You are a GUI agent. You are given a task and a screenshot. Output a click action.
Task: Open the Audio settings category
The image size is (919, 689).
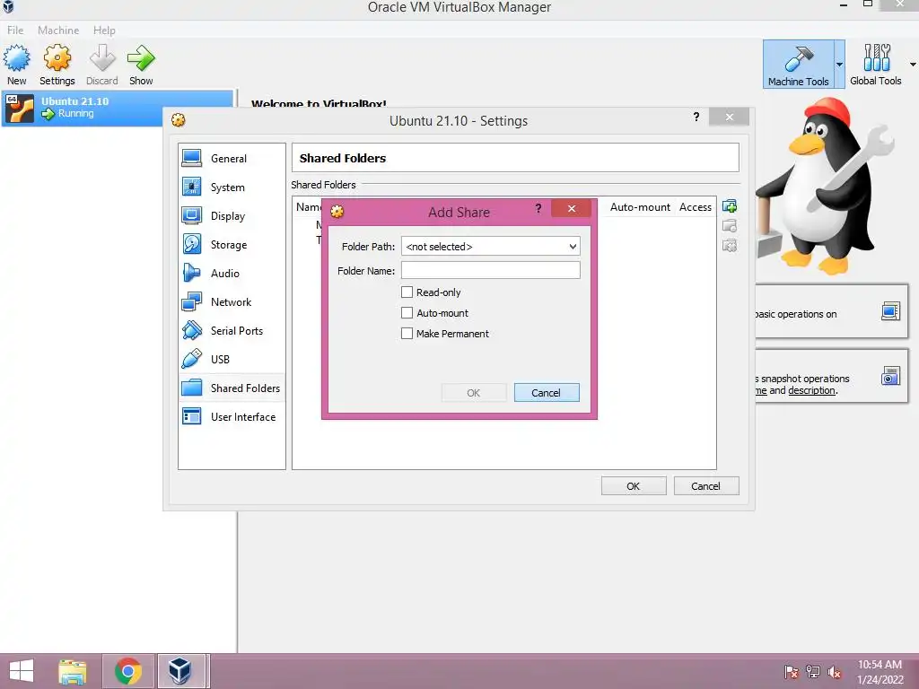224,273
